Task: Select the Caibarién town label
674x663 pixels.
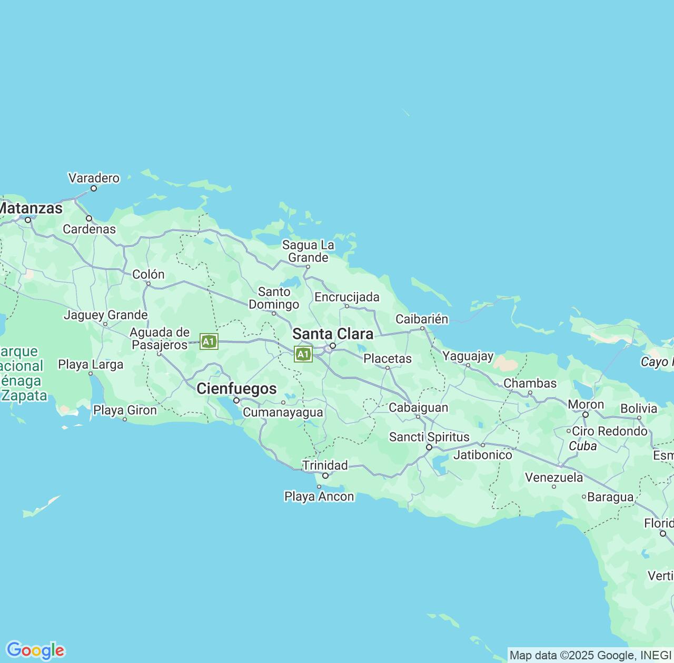Action: click(422, 319)
